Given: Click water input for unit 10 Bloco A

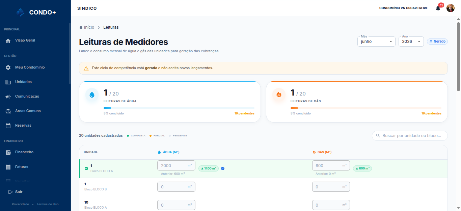Looking at the screenshot, I should pos(176,205).
